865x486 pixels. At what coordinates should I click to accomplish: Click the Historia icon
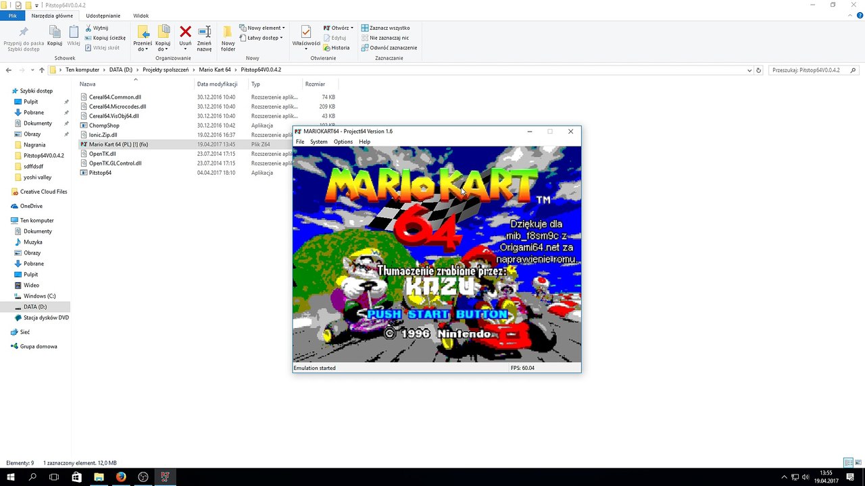coord(327,48)
